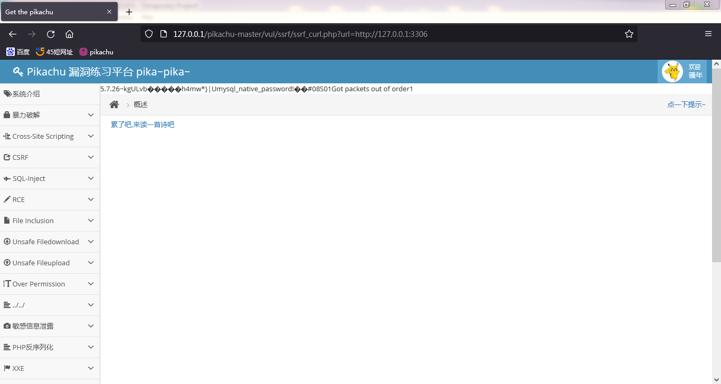The image size is (721, 384).
Task: Click the shield tracking protection icon
Action: point(148,33)
